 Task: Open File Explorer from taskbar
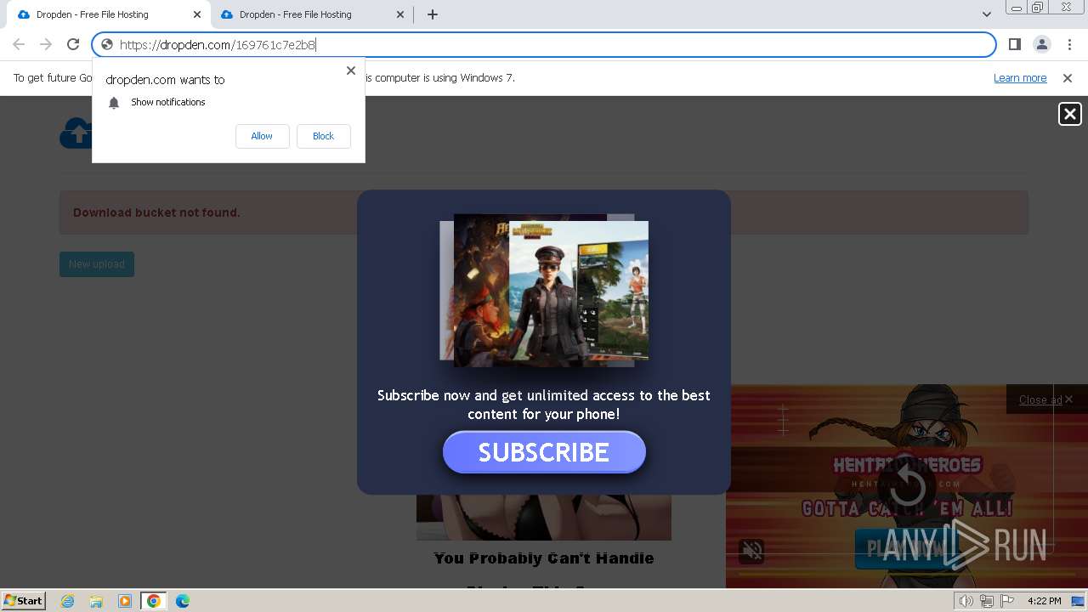(96, 601)
